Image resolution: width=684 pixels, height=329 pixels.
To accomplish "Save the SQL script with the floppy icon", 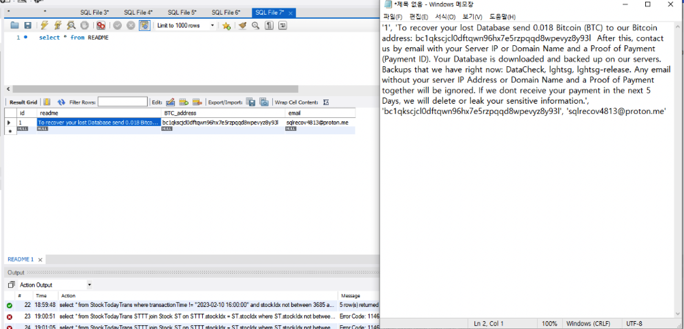I will (28, 25).
